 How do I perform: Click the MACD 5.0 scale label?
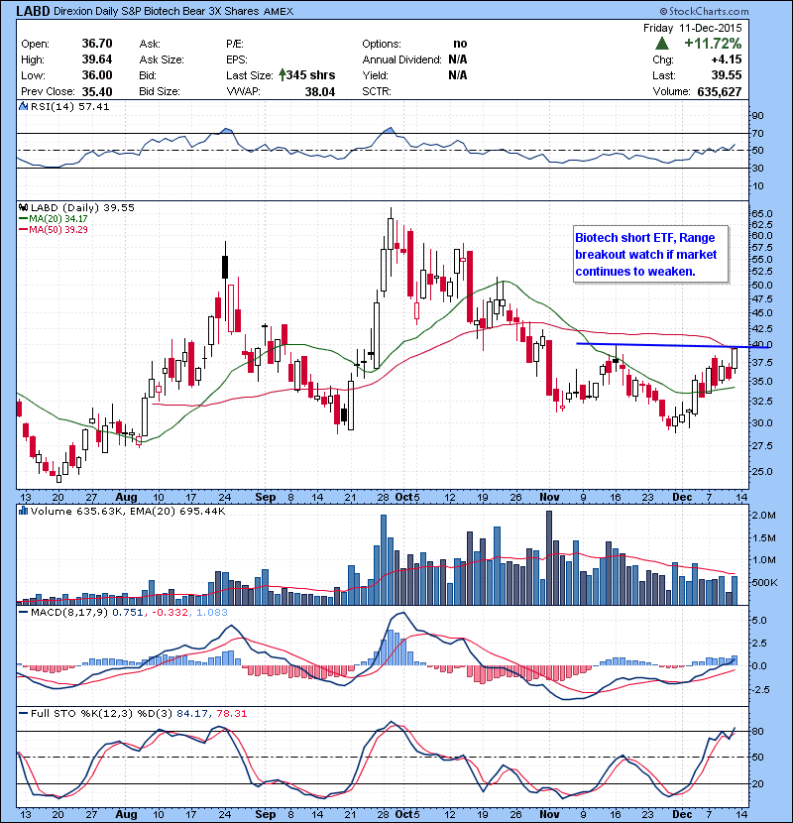click(759, 621)
